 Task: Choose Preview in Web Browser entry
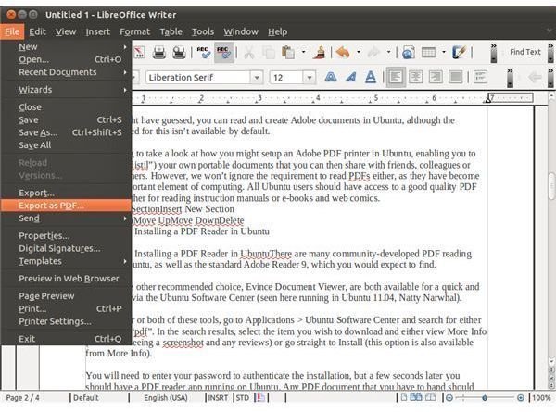click(x=66, y=279)
